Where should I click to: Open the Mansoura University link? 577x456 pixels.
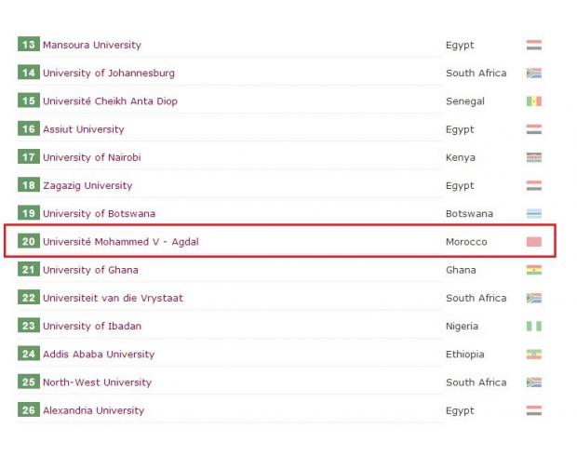click(92, 45)
